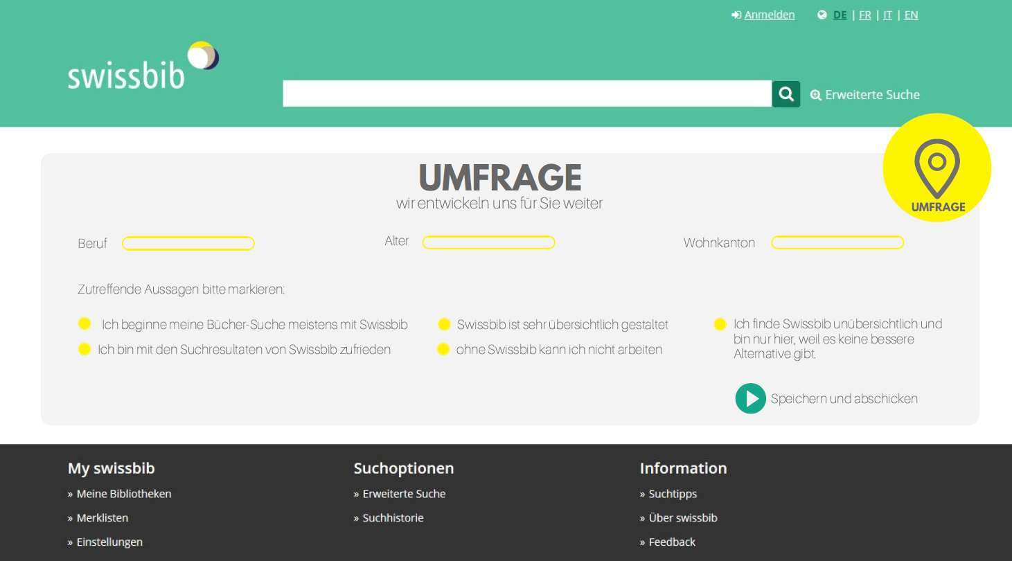This screenshot has width=1012, height=561.
Task: Click the Wohnkanton input field
Action: [x=838, y=242]
